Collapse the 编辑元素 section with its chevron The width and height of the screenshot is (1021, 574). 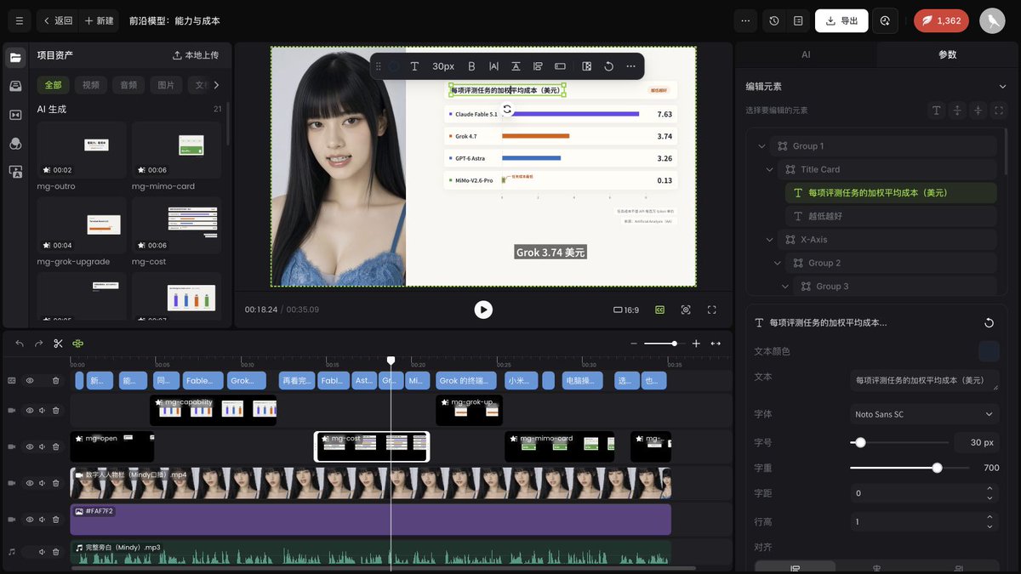coord(1002,87)
